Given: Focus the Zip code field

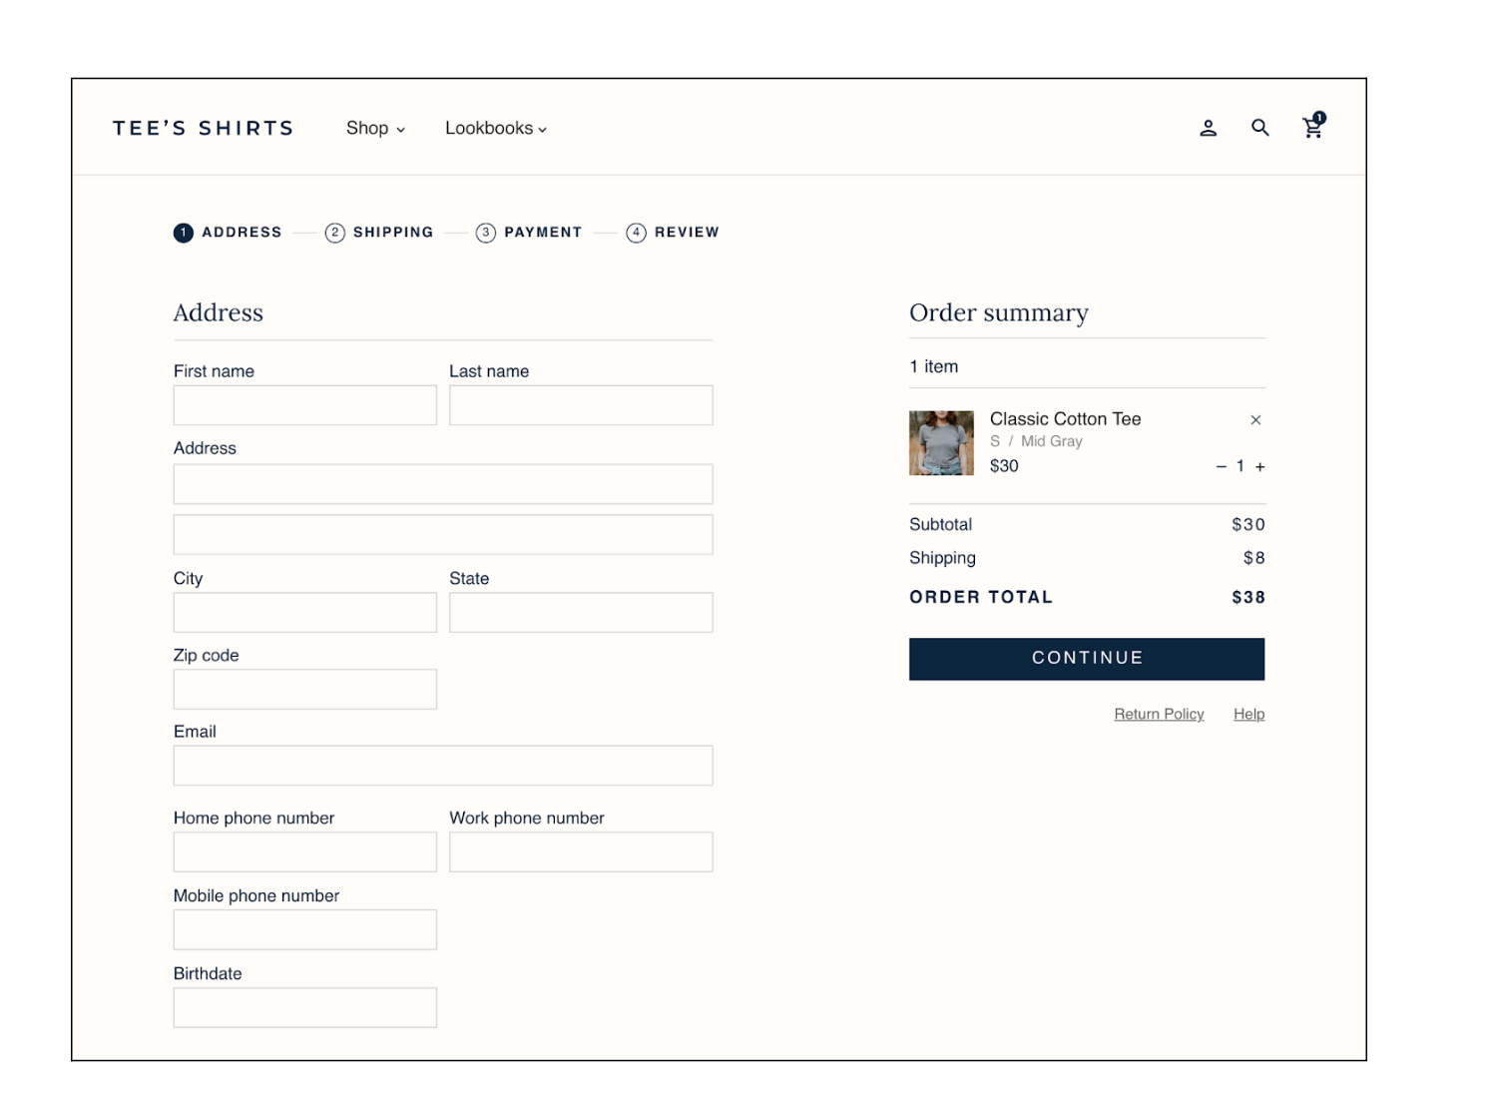Looking at the screenshot, I should point(305,689).
